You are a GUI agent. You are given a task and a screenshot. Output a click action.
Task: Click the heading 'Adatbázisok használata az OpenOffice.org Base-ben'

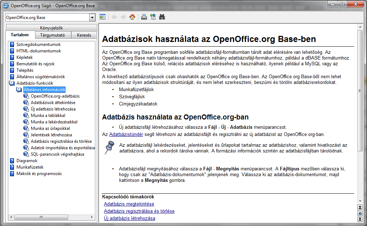[x=209, y=39]
